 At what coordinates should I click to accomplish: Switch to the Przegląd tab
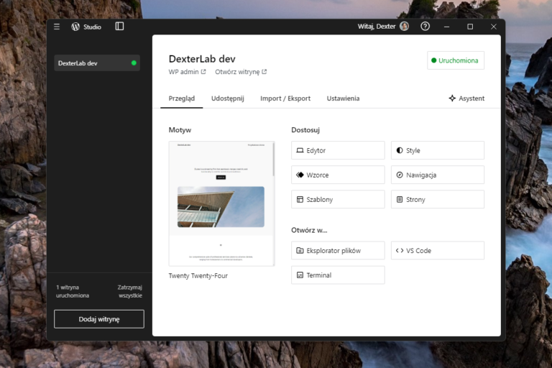point(182,98)
